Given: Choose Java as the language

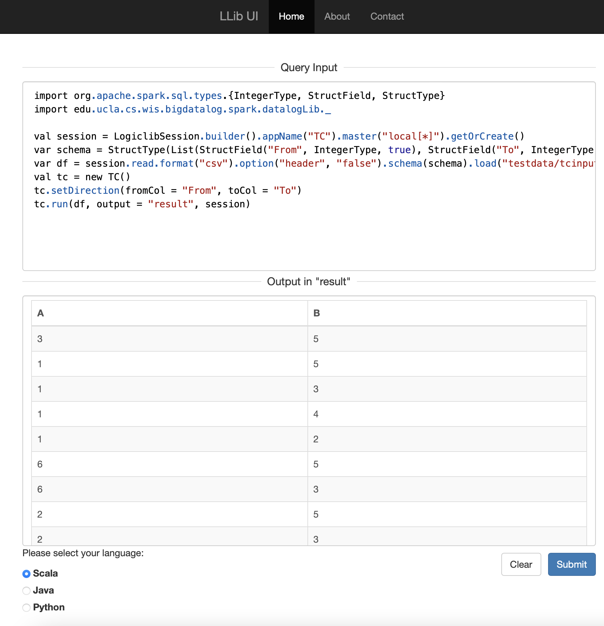Looking at the screenshot, I should coord(26,591).
